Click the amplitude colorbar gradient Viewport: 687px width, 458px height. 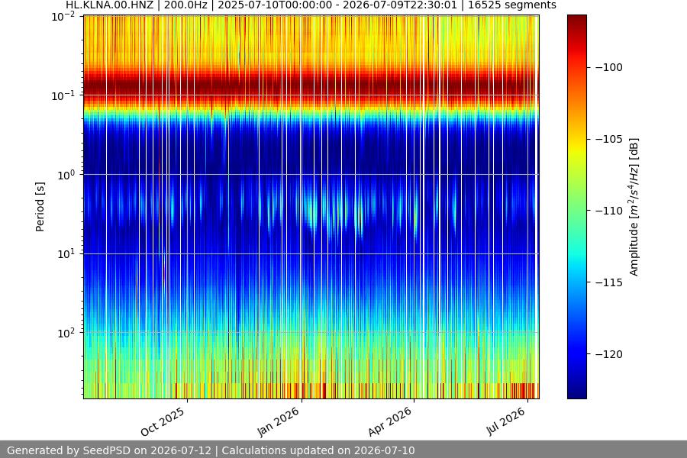pyautogui.click(x=576, y=207)
